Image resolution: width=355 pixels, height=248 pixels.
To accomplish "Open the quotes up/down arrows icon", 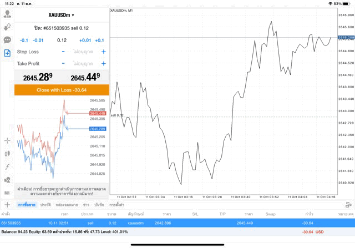I will click(7, 27).
